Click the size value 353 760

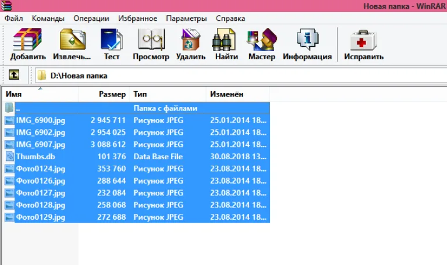(112, 169)
